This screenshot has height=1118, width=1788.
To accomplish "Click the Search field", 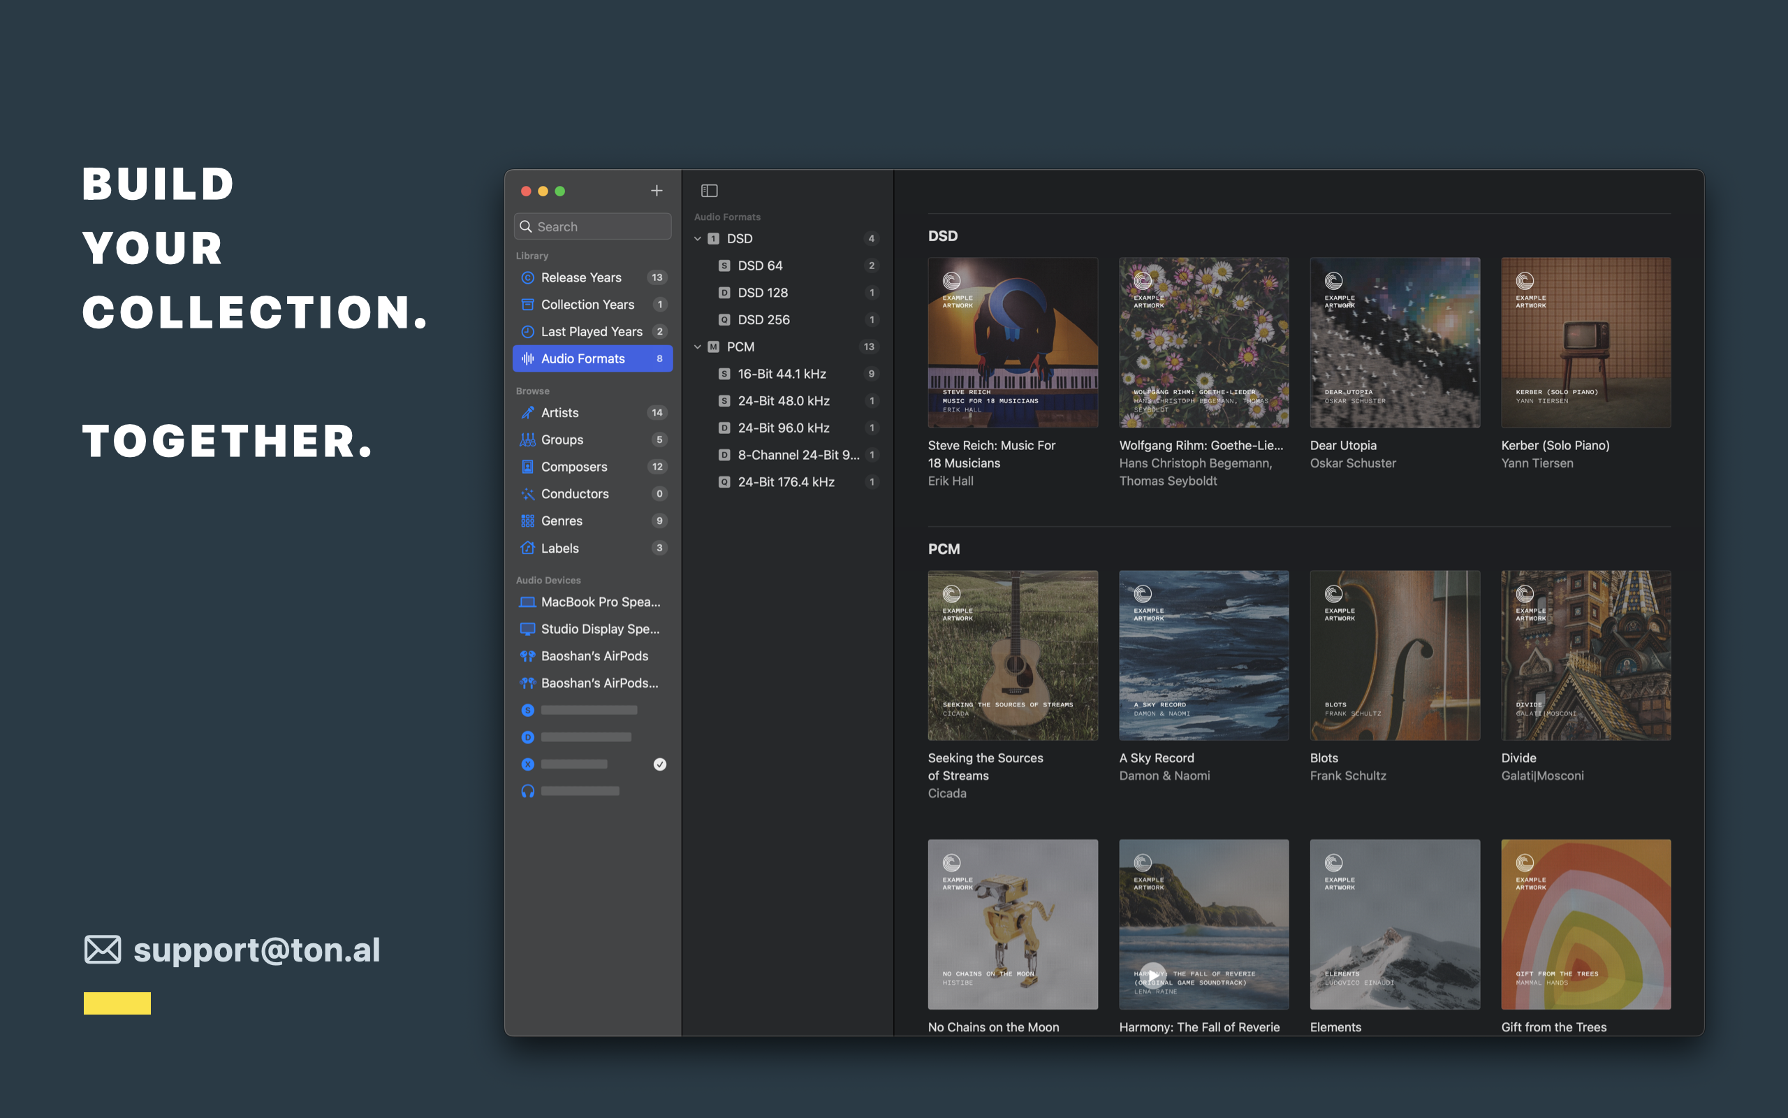I will pyautogui.click(x=592, y=226).
